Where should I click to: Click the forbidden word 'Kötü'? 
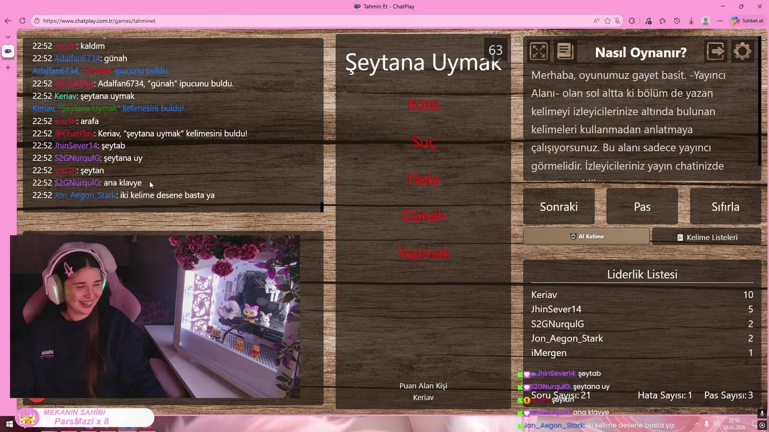click(424, 104)
